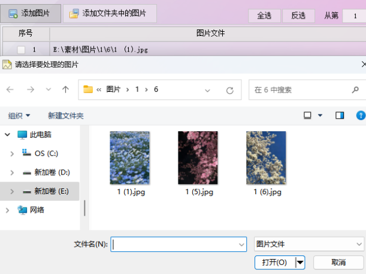Go forward with the right arrow icon
The width and height of the screenshot is (366, 274).
pyautogui.click(x=31, y=89)
